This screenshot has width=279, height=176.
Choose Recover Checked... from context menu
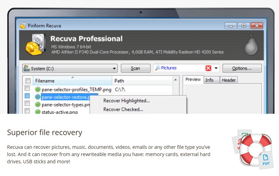click(x=123, y=109)
